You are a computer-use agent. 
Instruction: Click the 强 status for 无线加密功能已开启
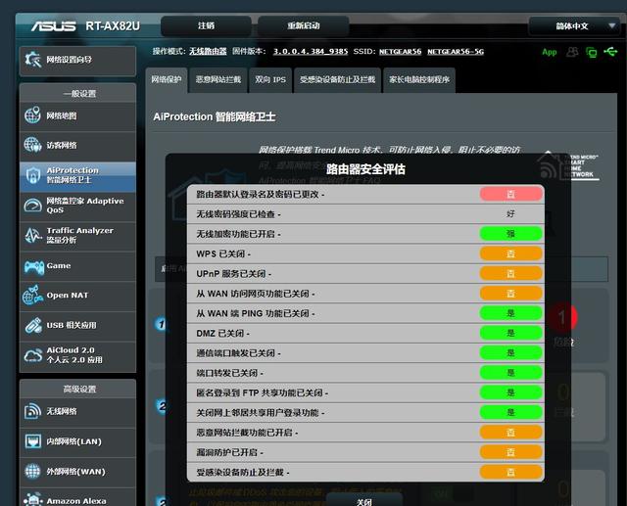(510, 234)
